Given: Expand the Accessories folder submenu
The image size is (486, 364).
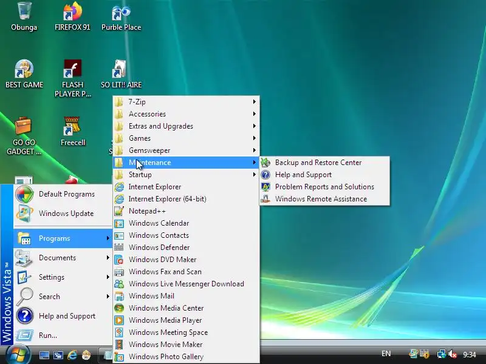Looking at the screenshot, I should (x=186, y=114).
